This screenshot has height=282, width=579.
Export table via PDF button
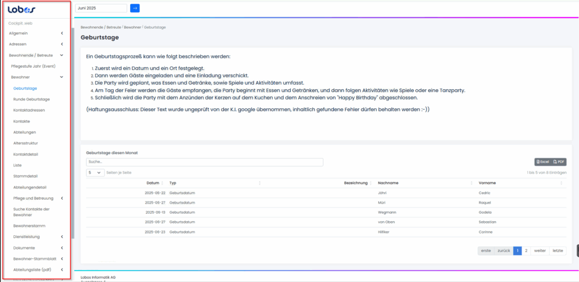coord(559,162)
